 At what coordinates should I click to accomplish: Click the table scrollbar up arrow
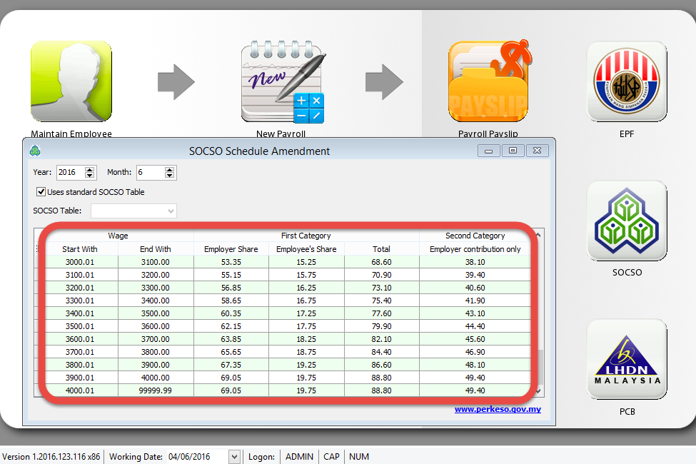pos(538,235)
